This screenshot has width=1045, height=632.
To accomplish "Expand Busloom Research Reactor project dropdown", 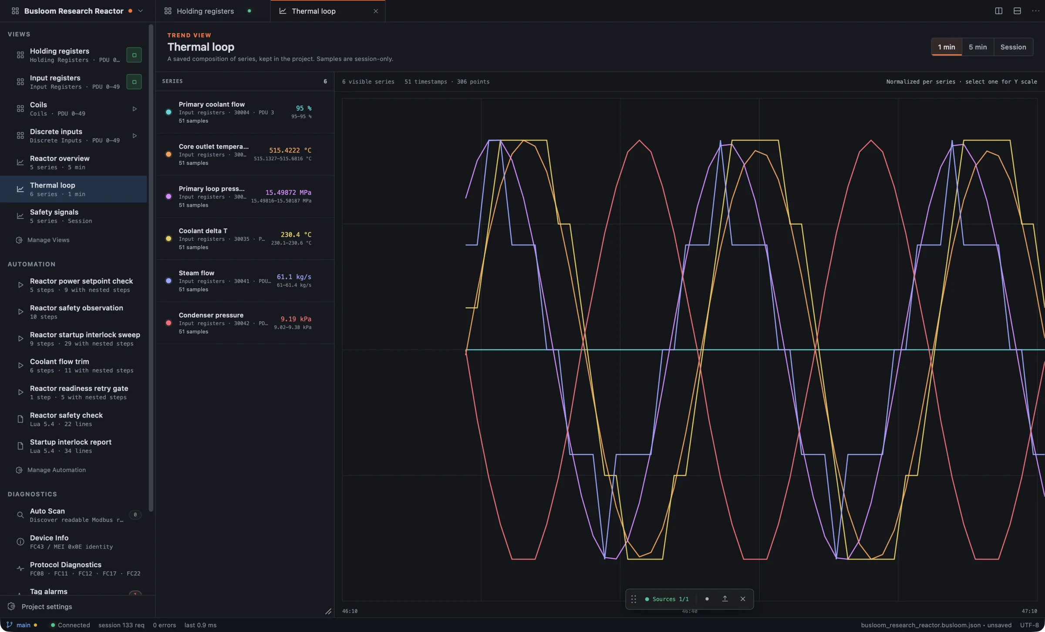I will coord(140,11).
